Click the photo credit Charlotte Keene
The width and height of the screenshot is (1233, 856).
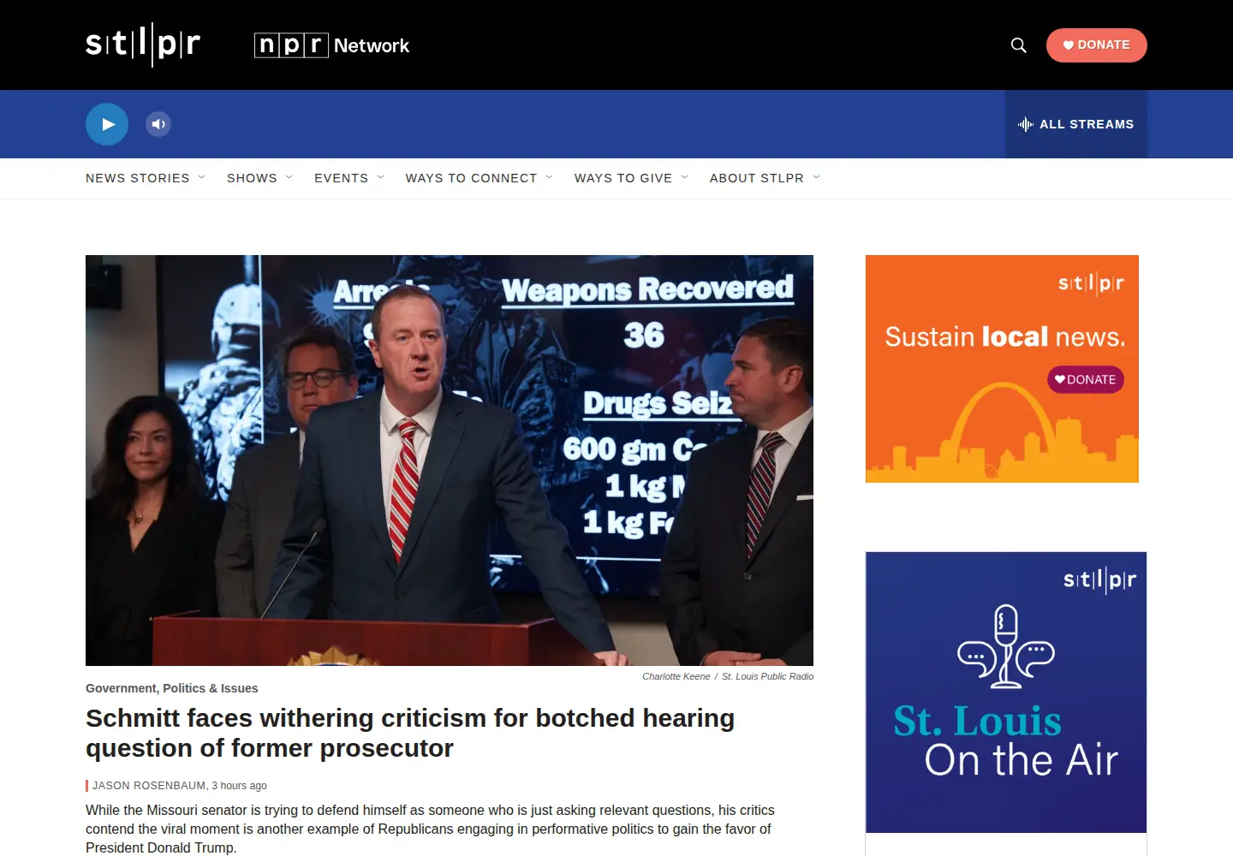(x=676, y=676)
